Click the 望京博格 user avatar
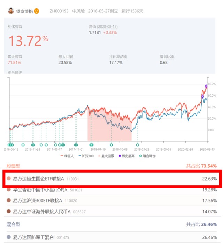223x244 pixels. [11, 11]
